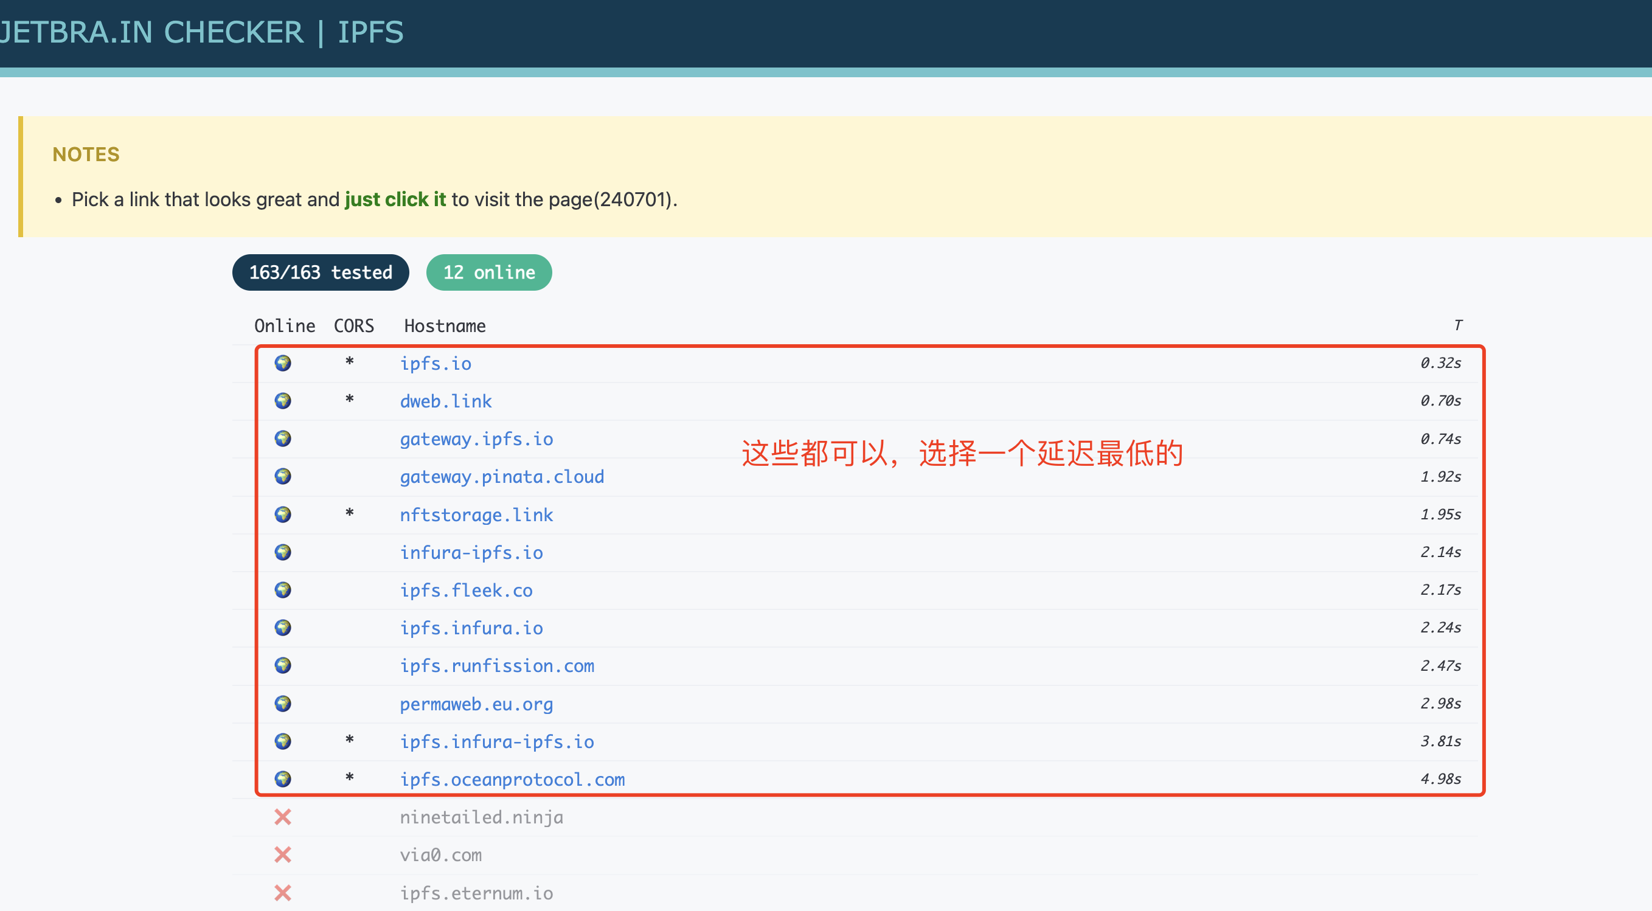Viewport: 1652px width, 911px height.
Task: Click the 2.47s latency value
Action: click(x=1440, y=665)
